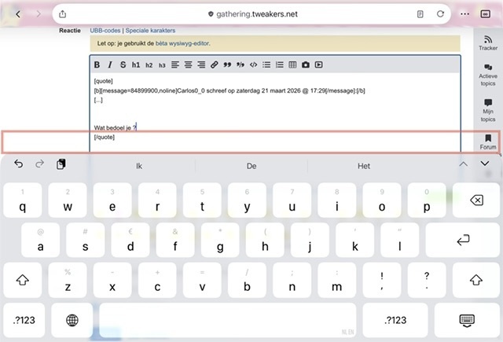Screen dimensions: 503x342
Task: Switch to symbols with left .?123 key
Action: [24, 320]
